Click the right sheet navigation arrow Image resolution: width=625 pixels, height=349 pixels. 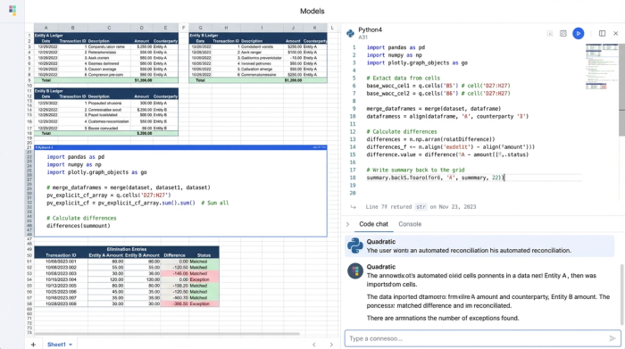[x=331, y=345]
